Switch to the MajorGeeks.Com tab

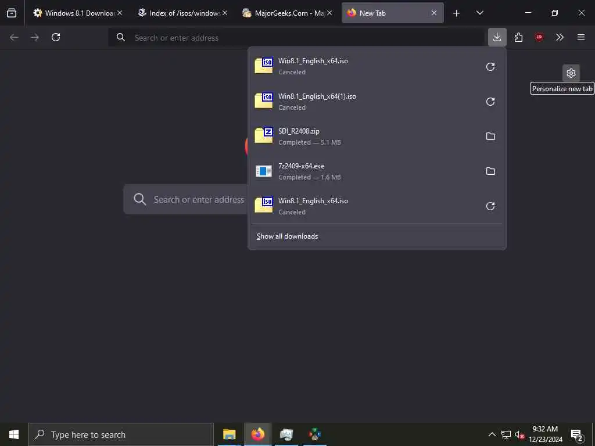tap(286, 13)
